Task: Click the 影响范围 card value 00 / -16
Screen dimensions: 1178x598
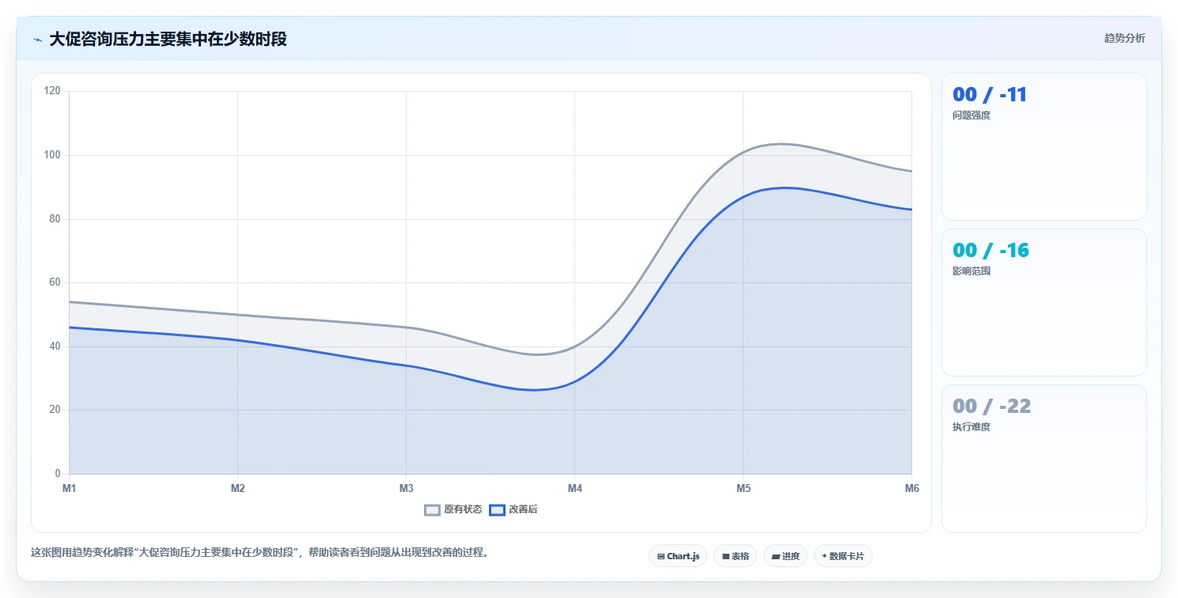Action: tap(991, 251)
